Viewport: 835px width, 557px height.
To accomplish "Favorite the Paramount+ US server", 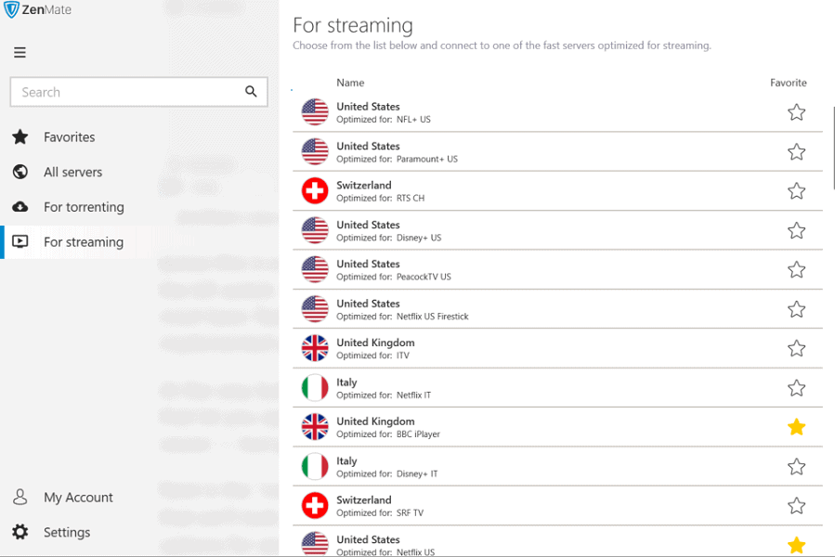I will click(x=796, y=151).
